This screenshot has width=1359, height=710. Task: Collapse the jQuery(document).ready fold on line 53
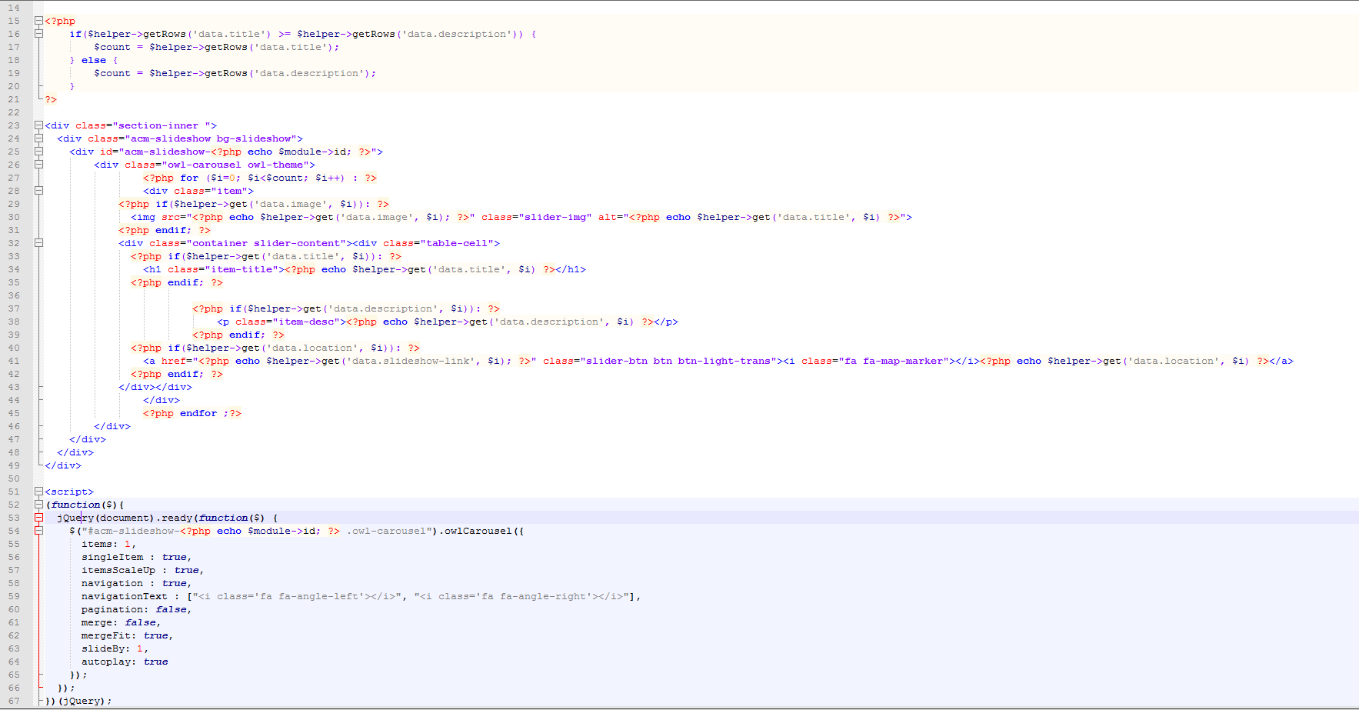pyautogui.click(x=38, y=518)
